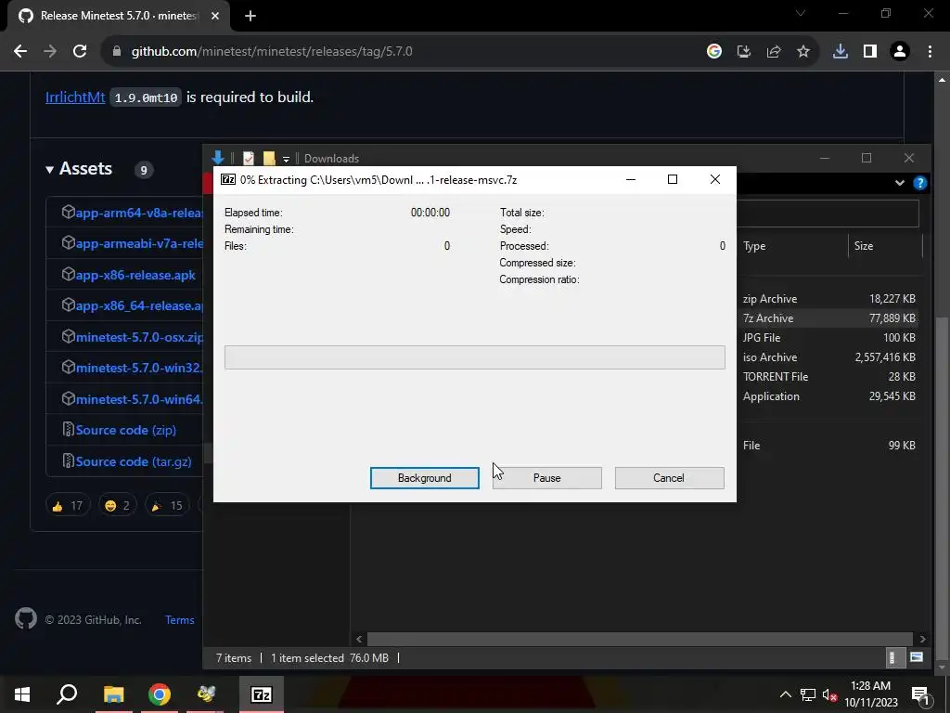Click the Google account icon in address bar

713,52
